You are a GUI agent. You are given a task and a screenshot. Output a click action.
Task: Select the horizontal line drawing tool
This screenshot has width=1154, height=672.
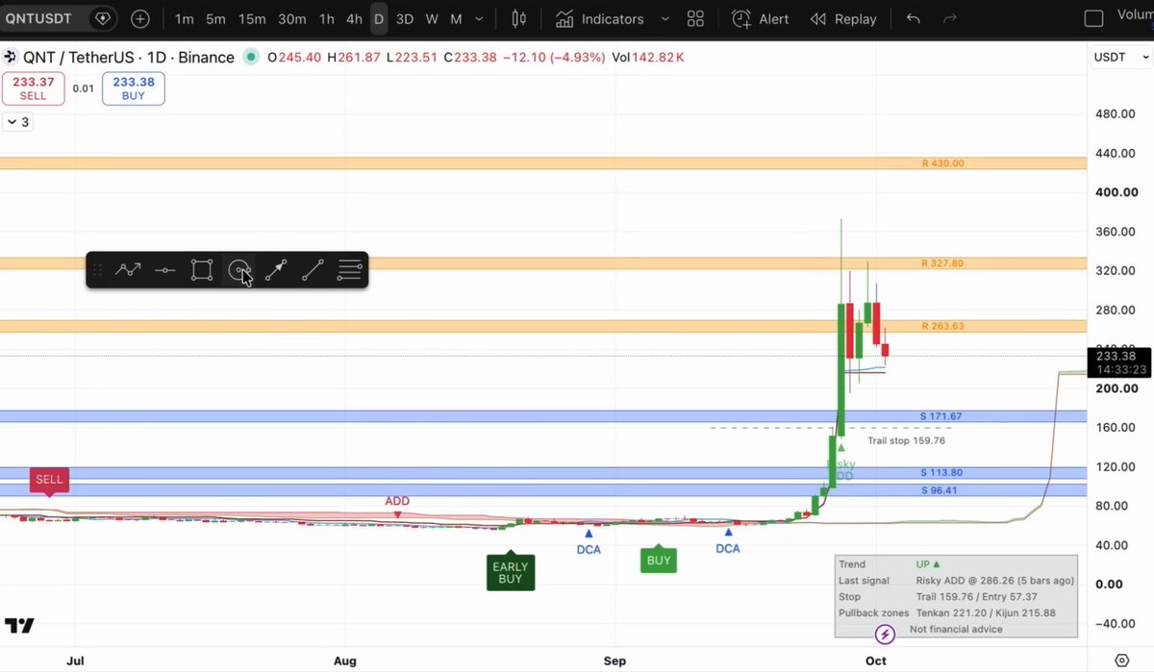[164, 270]
